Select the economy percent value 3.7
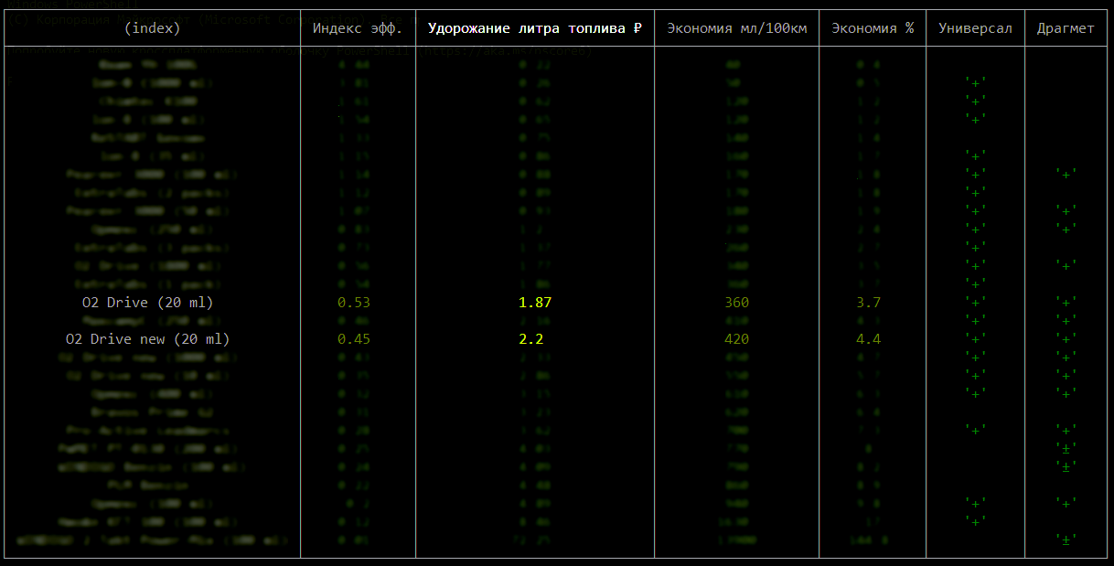1114x566 pixels. 869,303
